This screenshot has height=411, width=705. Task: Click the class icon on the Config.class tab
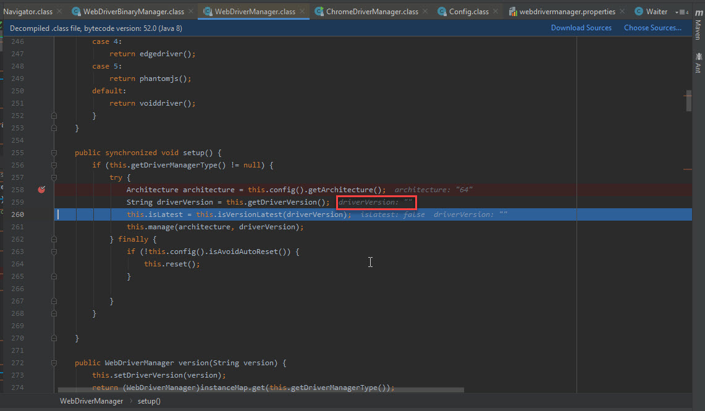tap(443, 11)
